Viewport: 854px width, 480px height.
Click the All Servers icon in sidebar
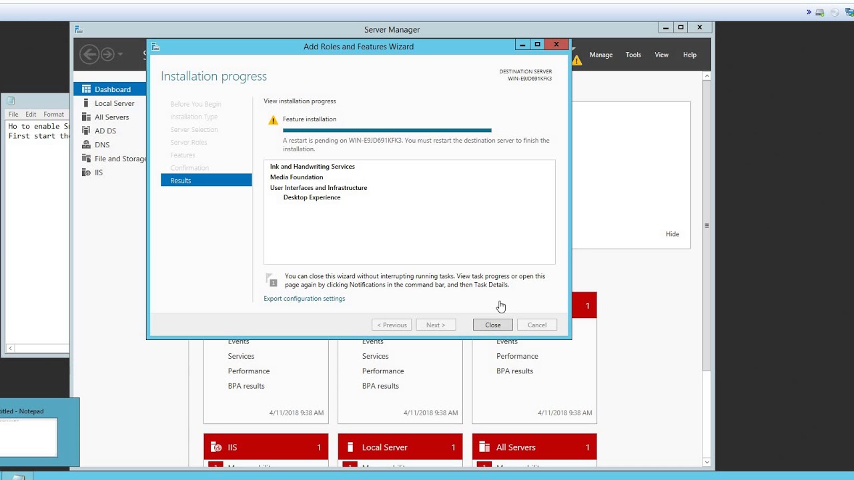click(x=86, y=117)
